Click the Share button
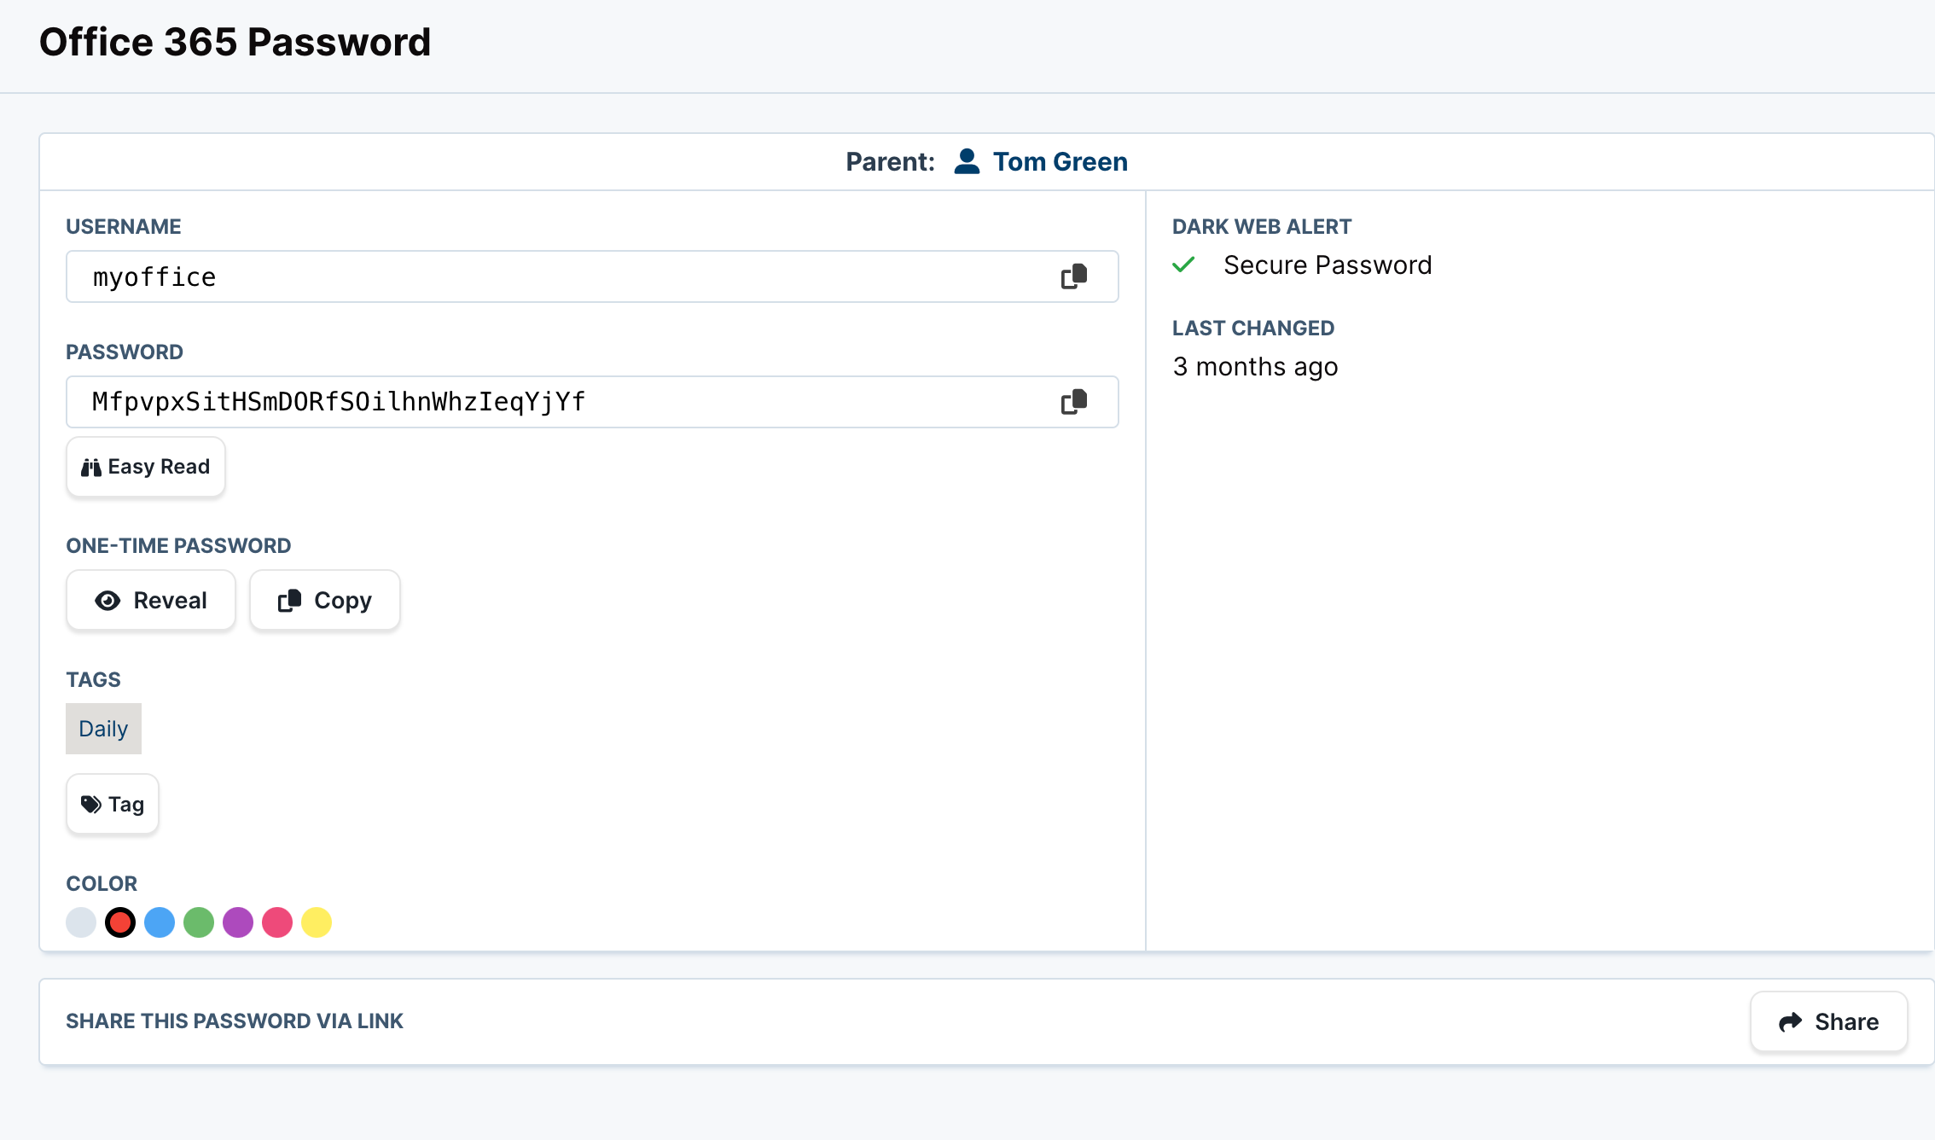1935x1140 pixels. tap(1828, 1021)
